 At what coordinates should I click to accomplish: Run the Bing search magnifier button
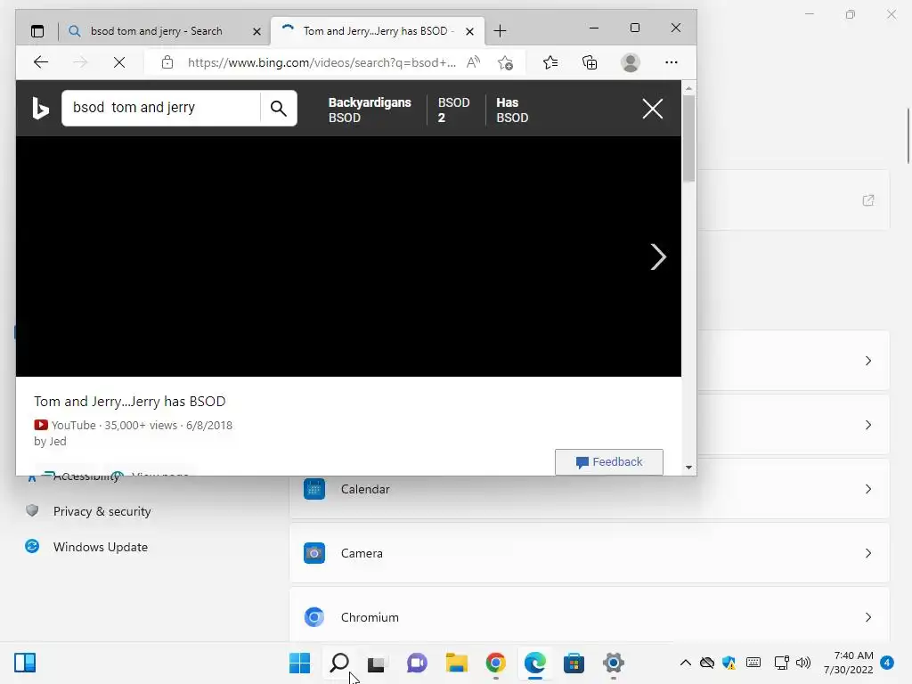click(x=279, y=108)
